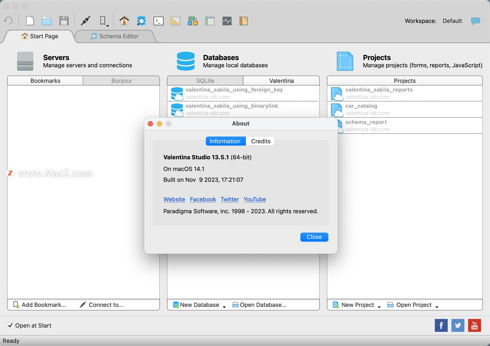Click the blue chat bubble icon
Image resolution: width=490 pixels, height=346 pixels.
475,21
